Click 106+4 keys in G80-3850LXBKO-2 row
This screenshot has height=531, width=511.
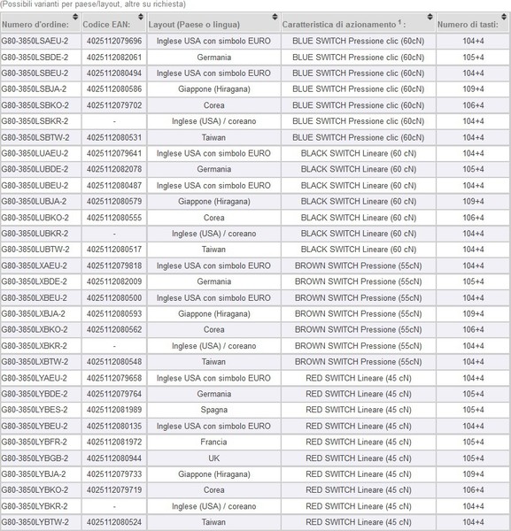click(474, 330)
